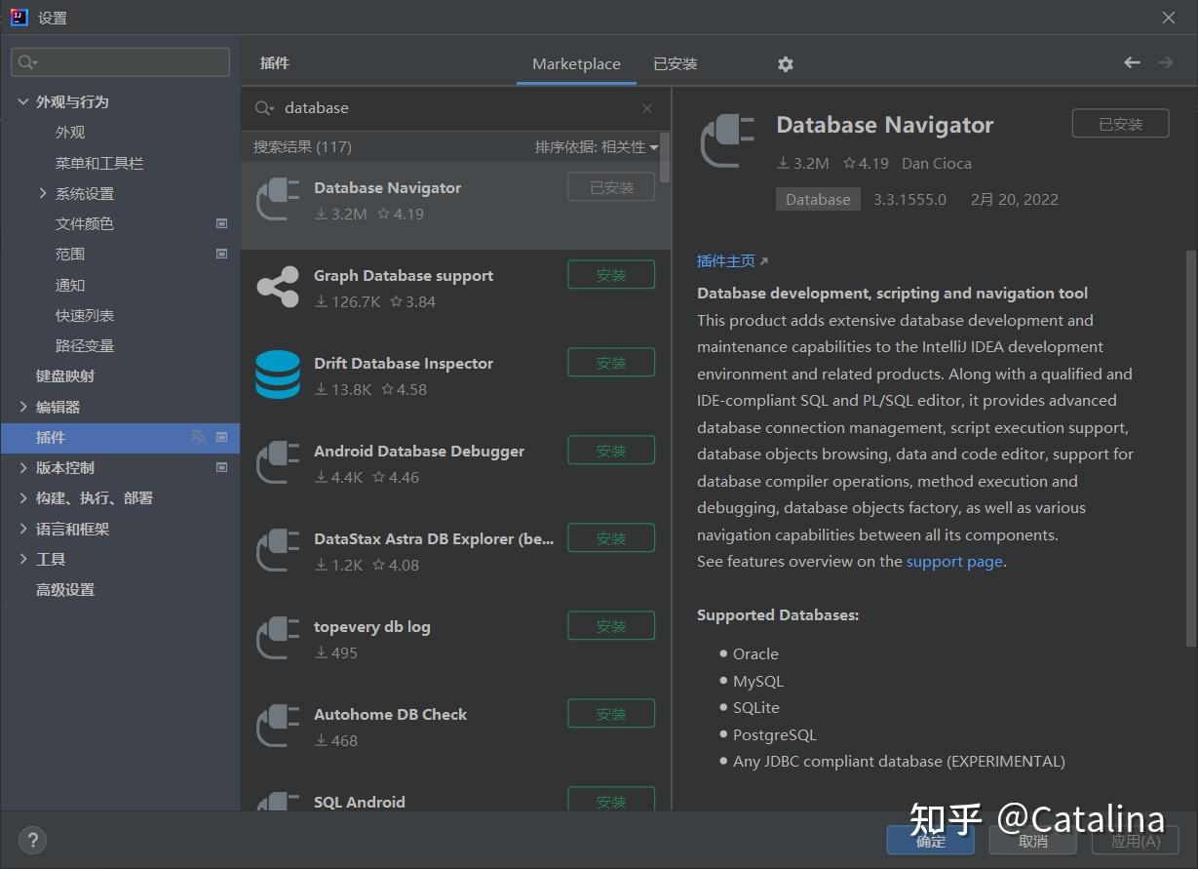Open the support page link
Screen dimensions: 1198x869
[x=954, y=561]
